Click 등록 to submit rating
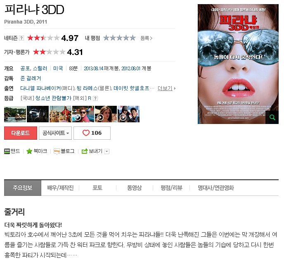 [x=146, y=38]
